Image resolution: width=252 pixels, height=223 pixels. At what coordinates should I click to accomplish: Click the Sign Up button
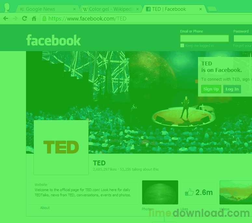coord(211,89)
